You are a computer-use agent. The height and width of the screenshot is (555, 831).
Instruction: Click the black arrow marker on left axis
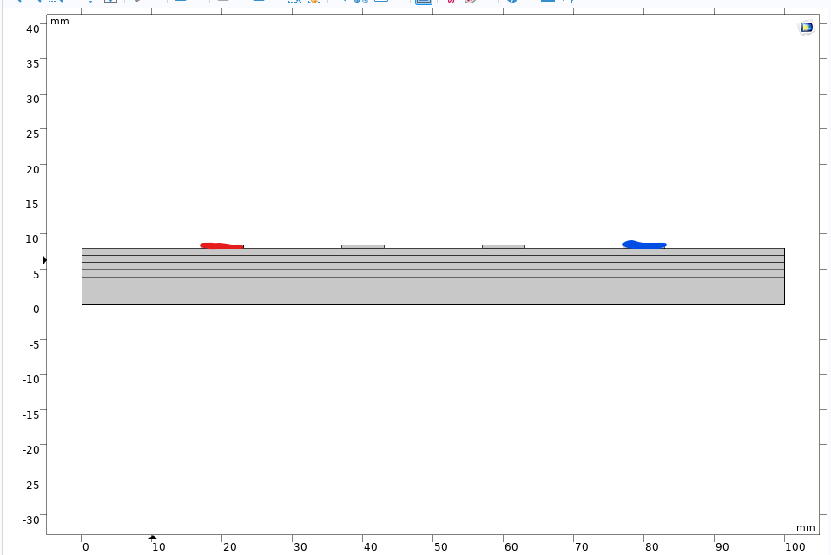click(44, 260)
